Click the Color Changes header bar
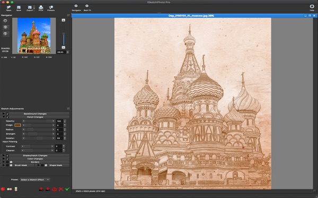This screenshot has width=318, height=198. (x=36, y=159)
